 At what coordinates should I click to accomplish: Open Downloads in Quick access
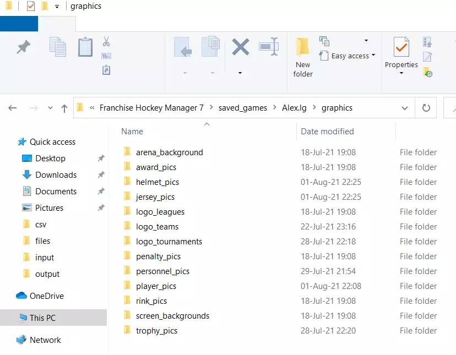click(50, 175)
